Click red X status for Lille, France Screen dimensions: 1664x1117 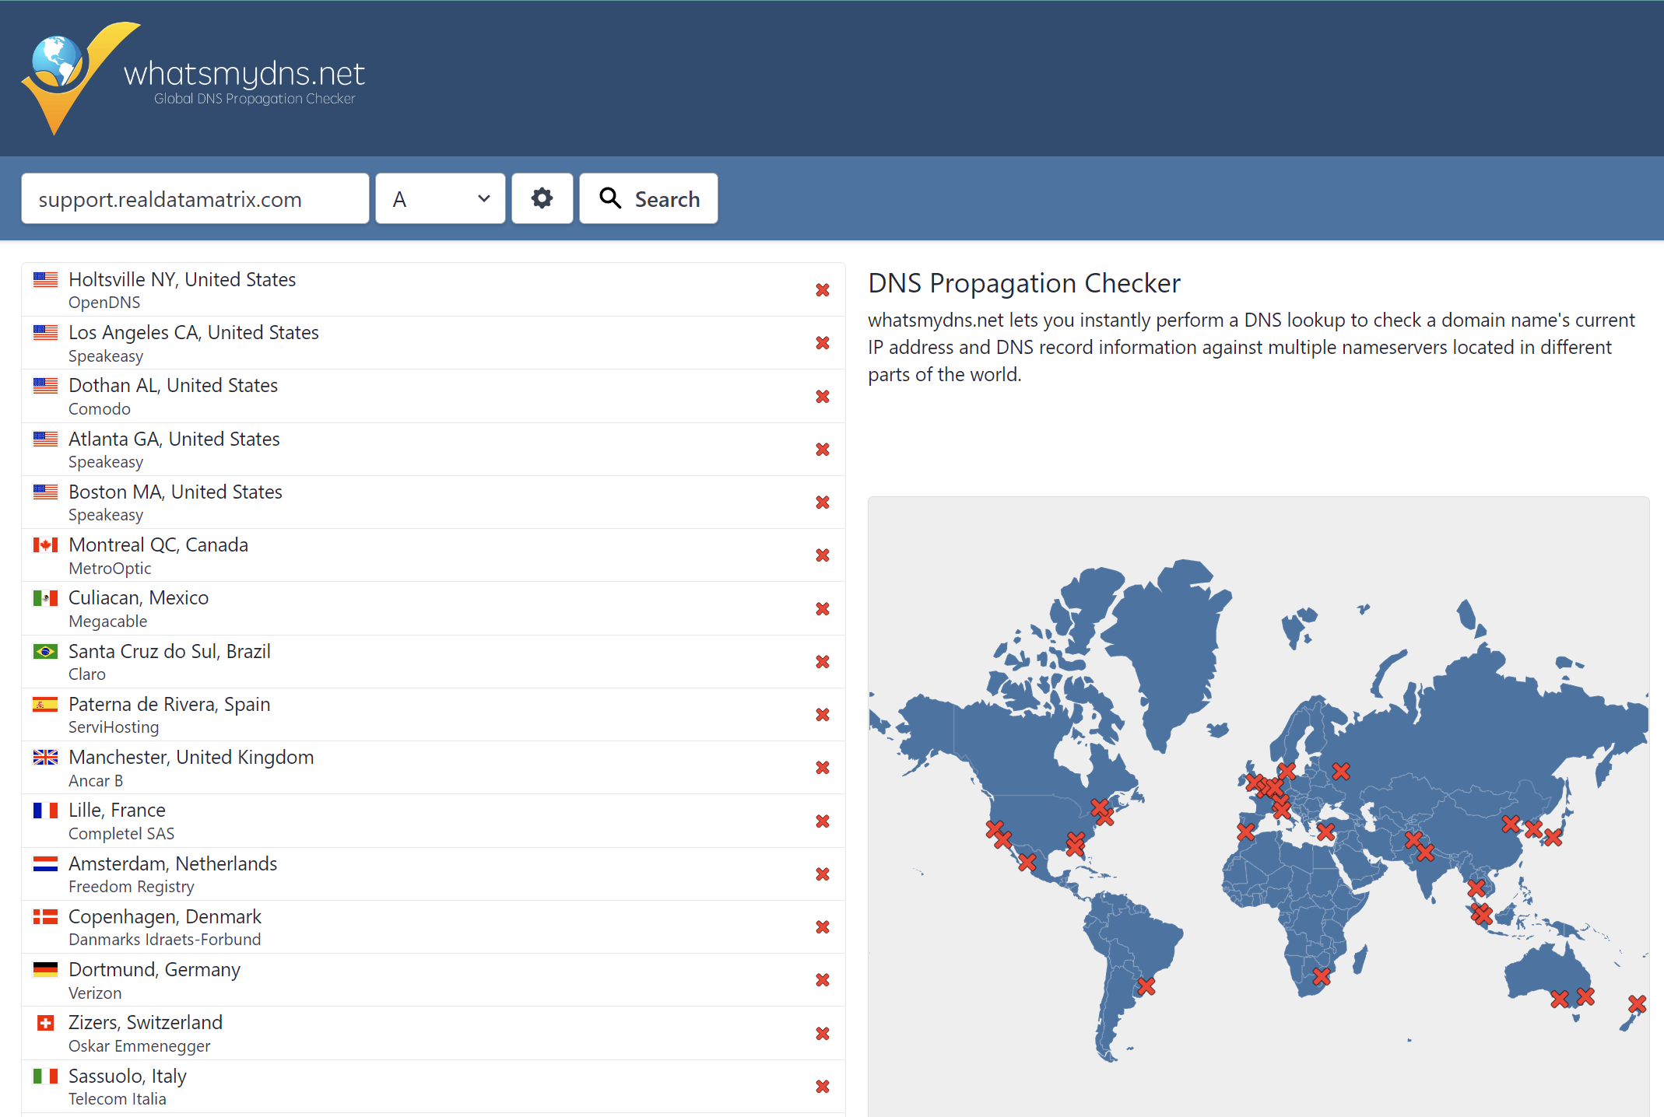coord(822,821)
